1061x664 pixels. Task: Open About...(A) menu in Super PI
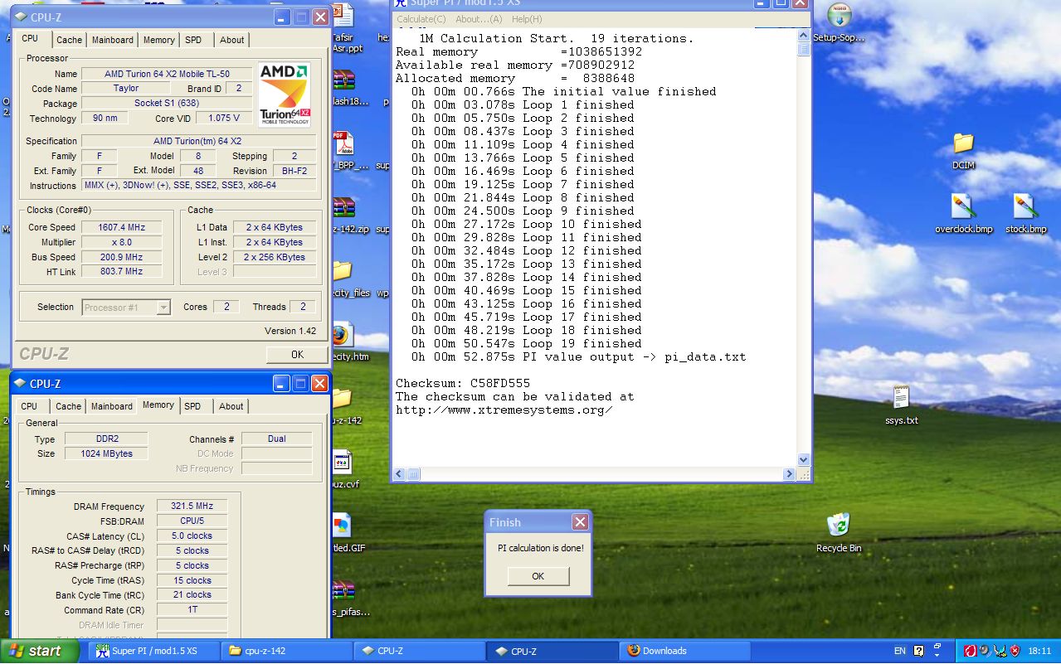(479, 19)
